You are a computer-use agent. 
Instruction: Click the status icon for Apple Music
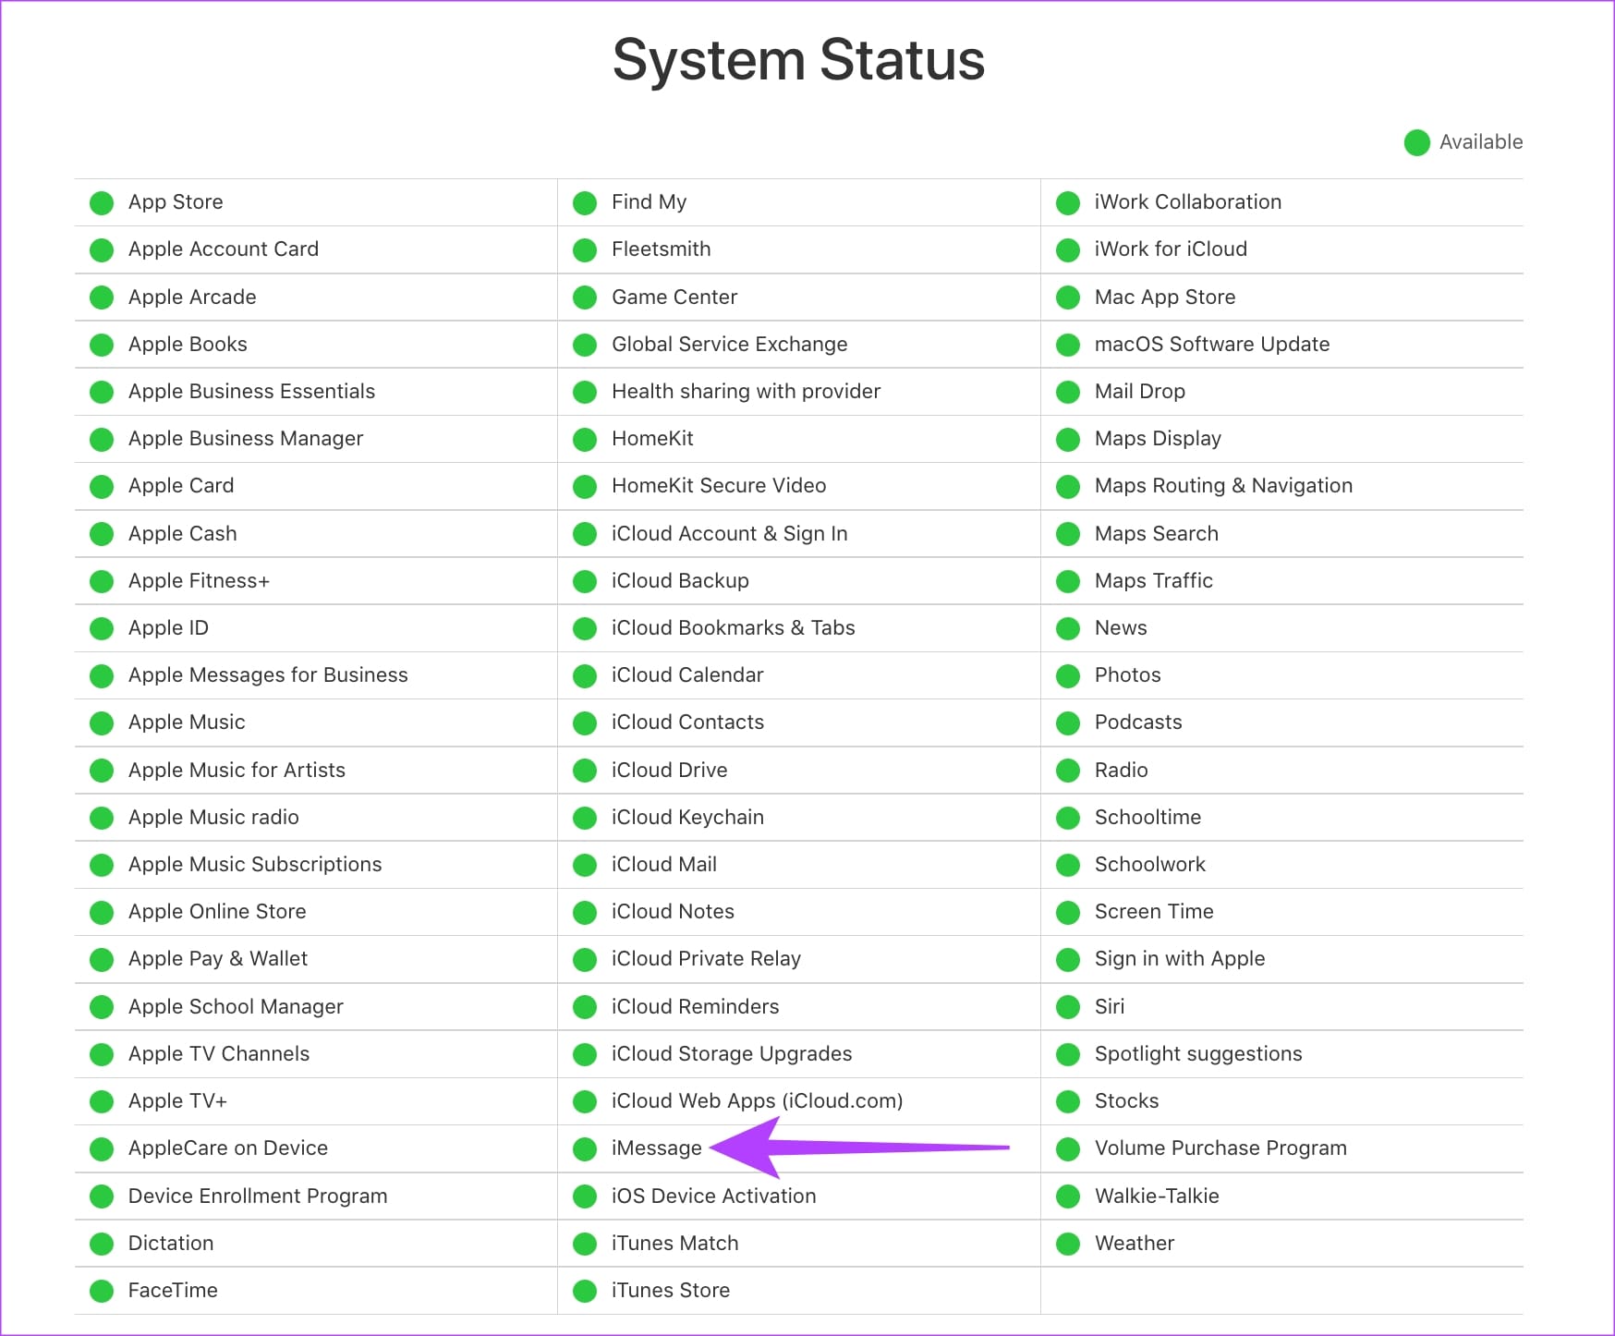pyautogui.click(x=102, y=723)
